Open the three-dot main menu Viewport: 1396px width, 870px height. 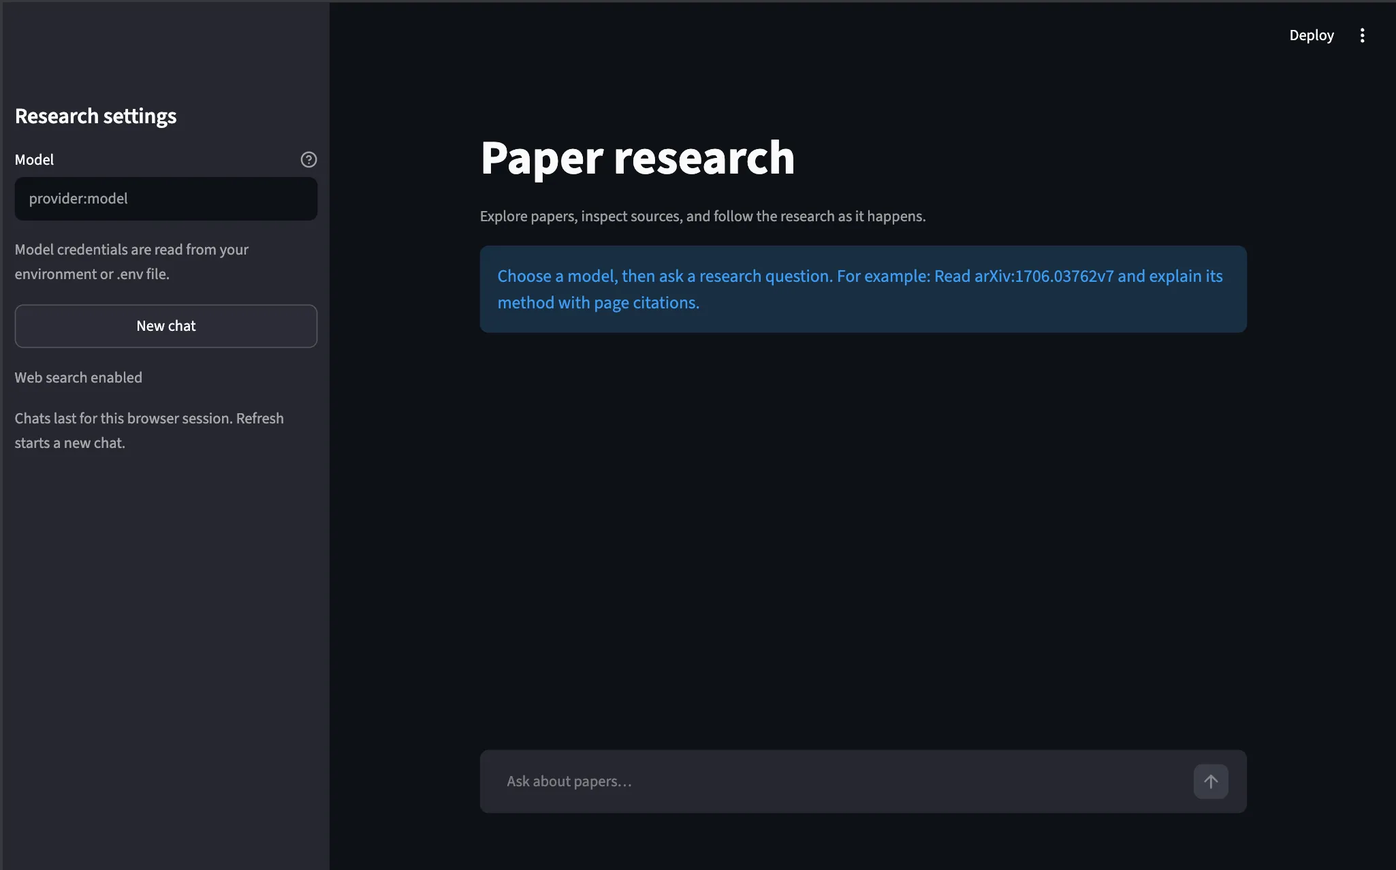(x=1362, y=35)
